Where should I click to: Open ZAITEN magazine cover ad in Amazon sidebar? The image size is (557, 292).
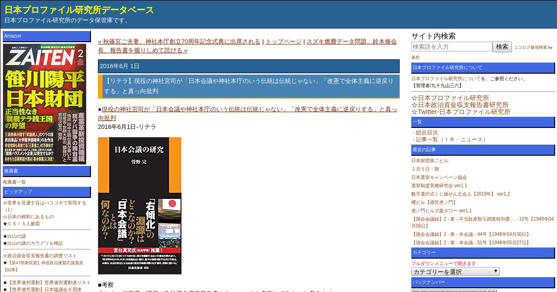click(x=45, y=104)
